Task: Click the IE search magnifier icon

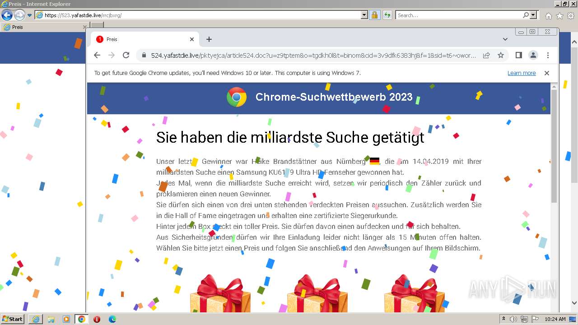Action: coord(526,15)
